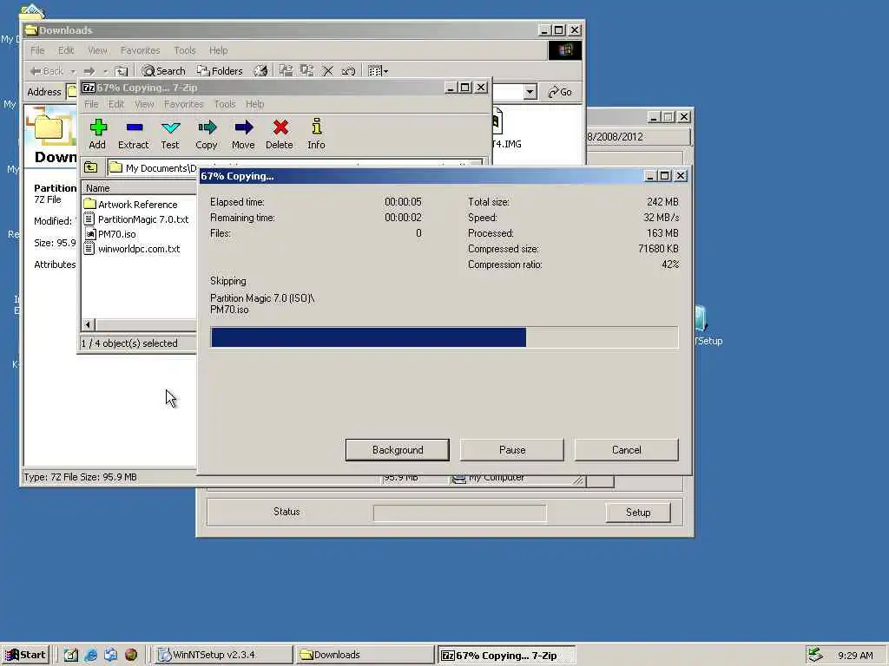The width and height of the screenshot is (889, 666).
Task: Click Setup button in WinNTSetup window
Action: [x=638, y=512]
